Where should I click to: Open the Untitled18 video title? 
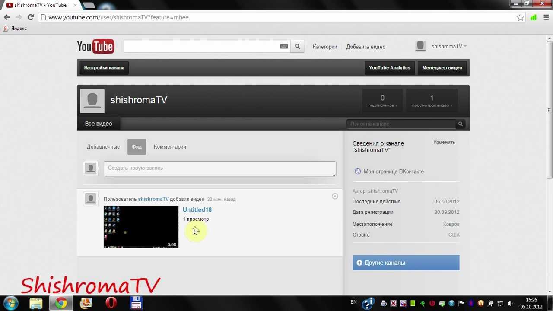(x=197, y=209)
